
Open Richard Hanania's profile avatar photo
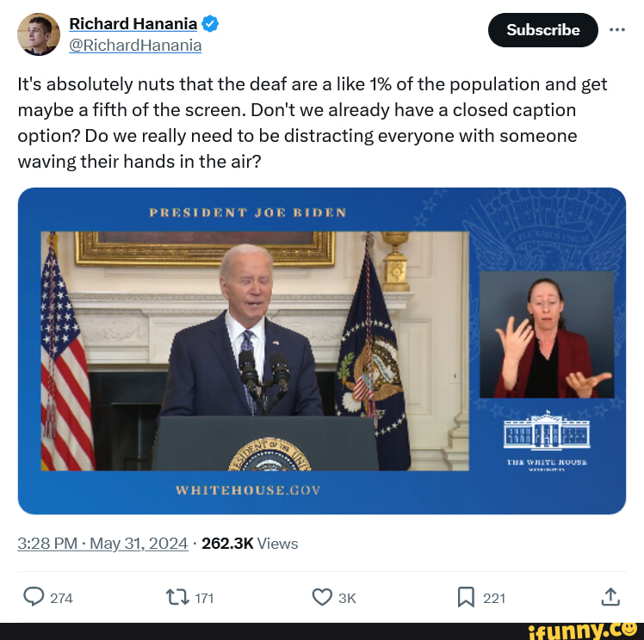click(39, 34)
